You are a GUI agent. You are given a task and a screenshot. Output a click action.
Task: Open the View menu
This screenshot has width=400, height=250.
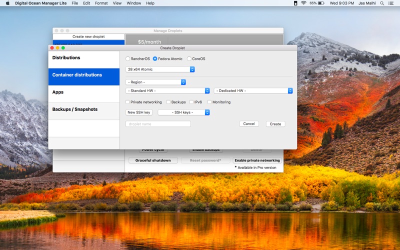(117, 3)
